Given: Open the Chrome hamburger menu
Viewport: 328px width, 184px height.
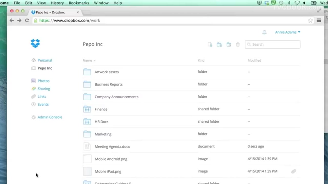Looking at the screenshot, I should (x=319, y=20).
